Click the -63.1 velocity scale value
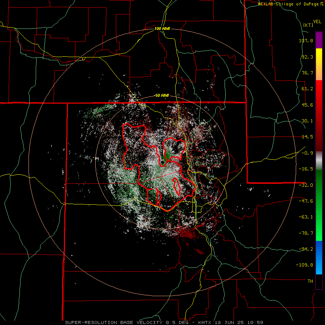The width and height of the screenshot is (325, 325). [306, 217]
